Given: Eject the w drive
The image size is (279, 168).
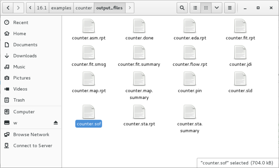Looking at the screenshot, I should (56, 123).
